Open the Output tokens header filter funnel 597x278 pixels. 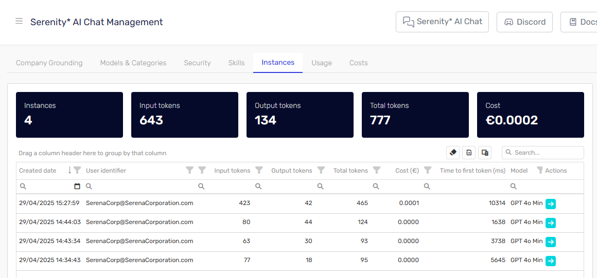point(321,171)
